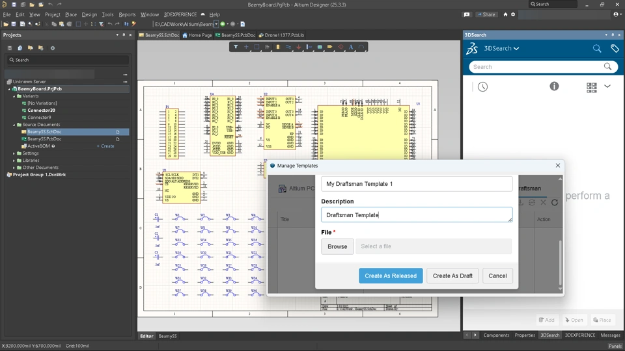Open the 3DSearch dropdown chevron

coord(516,49)
